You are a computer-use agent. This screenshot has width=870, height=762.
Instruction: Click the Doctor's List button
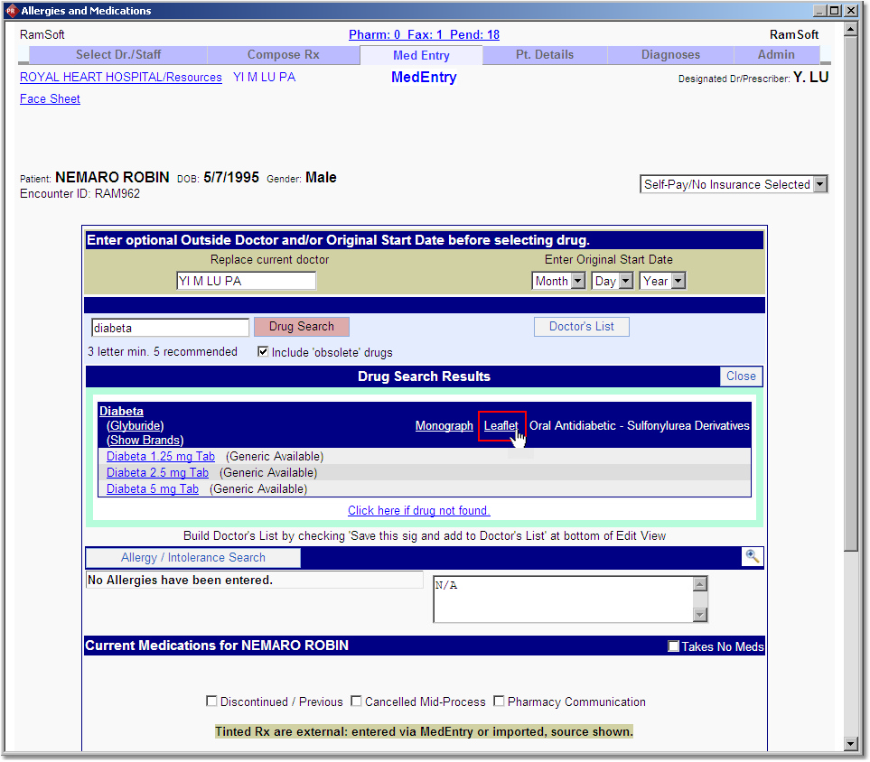click(x=581, y=327)
